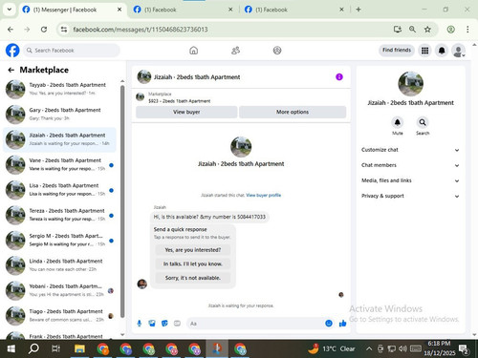
Task: Open the Tereza conversation
Action: coord(60,215)
